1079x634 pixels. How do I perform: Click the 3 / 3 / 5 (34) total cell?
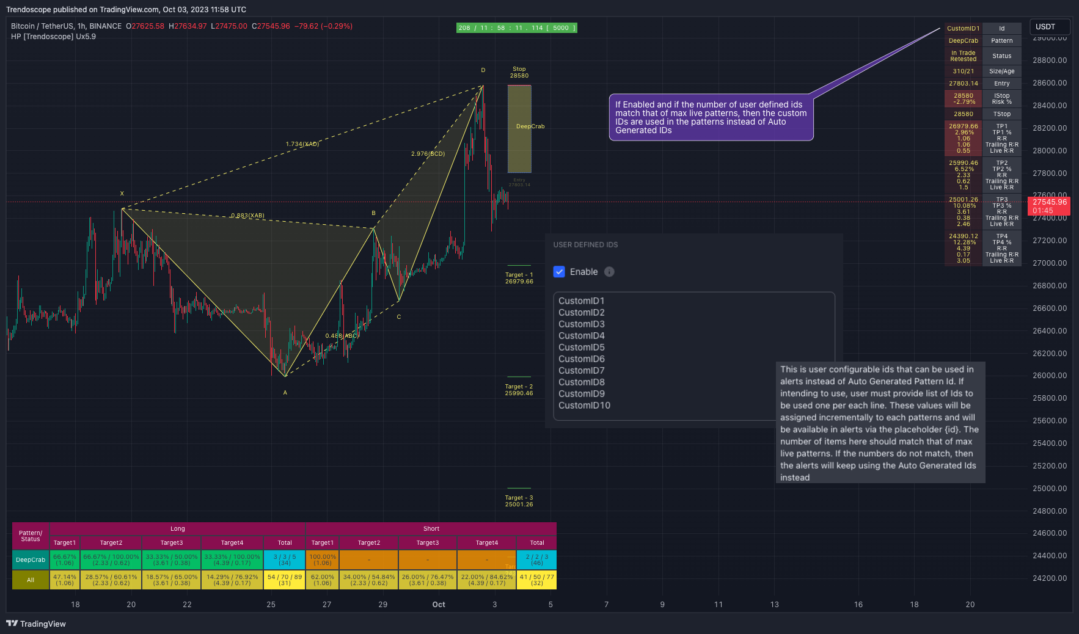tap(285, 560)
